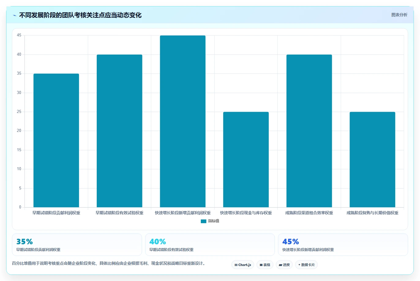This screenshot has width=420, height=281.
Task: Select the 进度 tag chip
Action: 284,265
